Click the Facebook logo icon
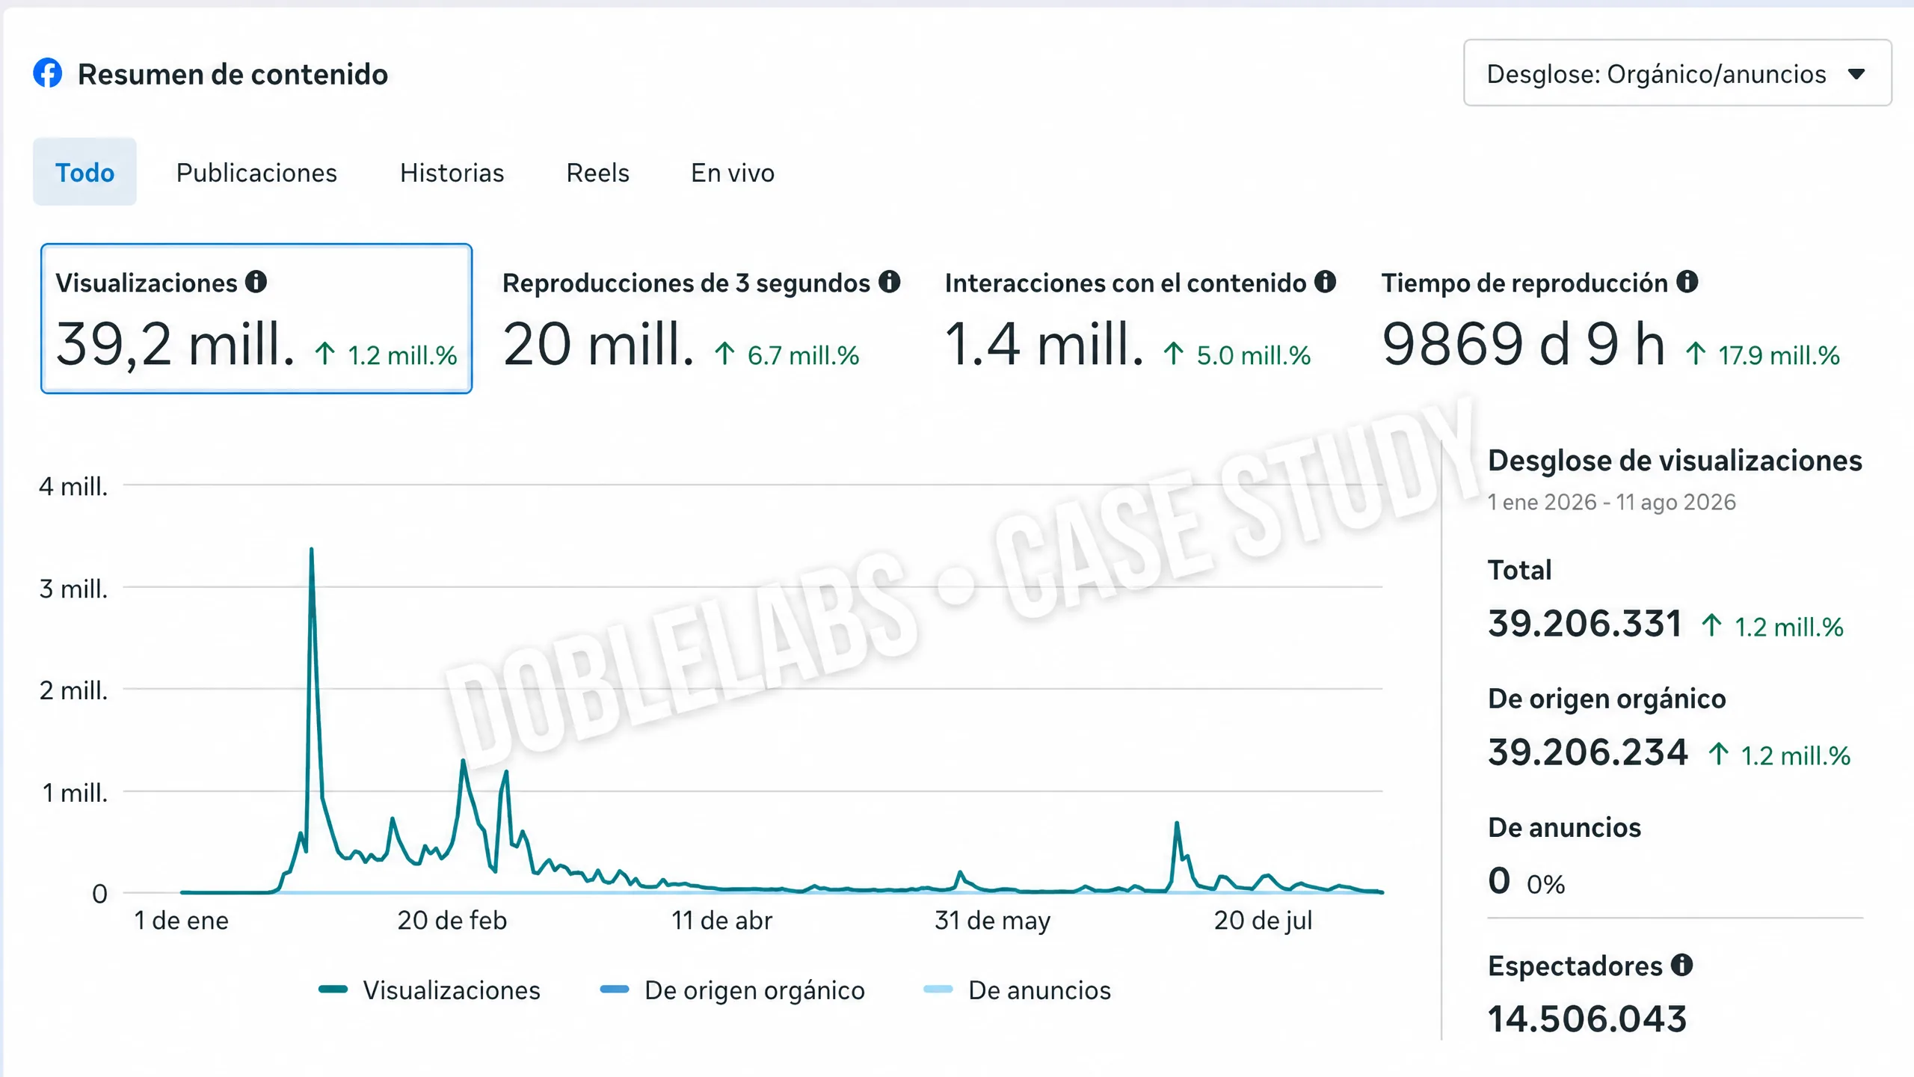Image resolution: width=1914 pixels, height=1077 pixels. pos(48,73)
